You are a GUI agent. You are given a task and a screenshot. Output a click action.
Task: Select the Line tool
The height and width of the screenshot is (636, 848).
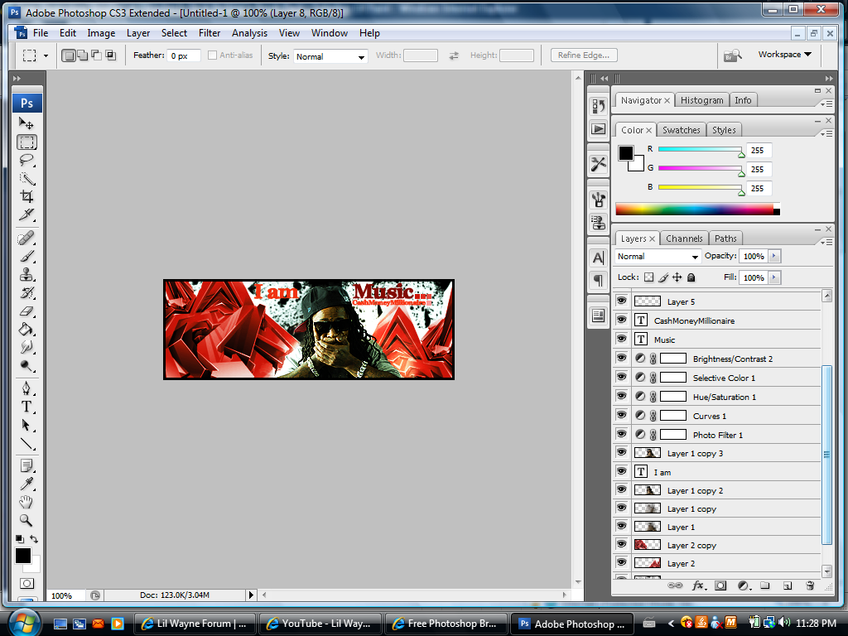pyautogui.click(x=26, y=444)
